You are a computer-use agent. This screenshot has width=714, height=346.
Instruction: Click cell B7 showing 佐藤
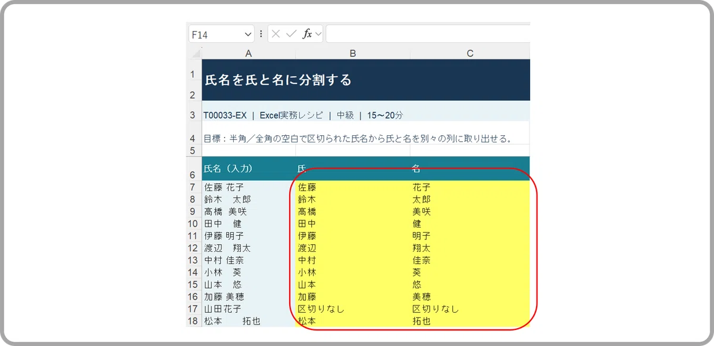[x=353, y=187]
